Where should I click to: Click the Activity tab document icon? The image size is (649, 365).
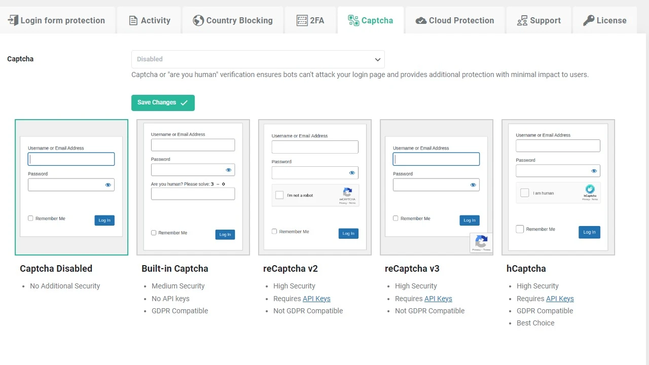(x=133, y=21)
